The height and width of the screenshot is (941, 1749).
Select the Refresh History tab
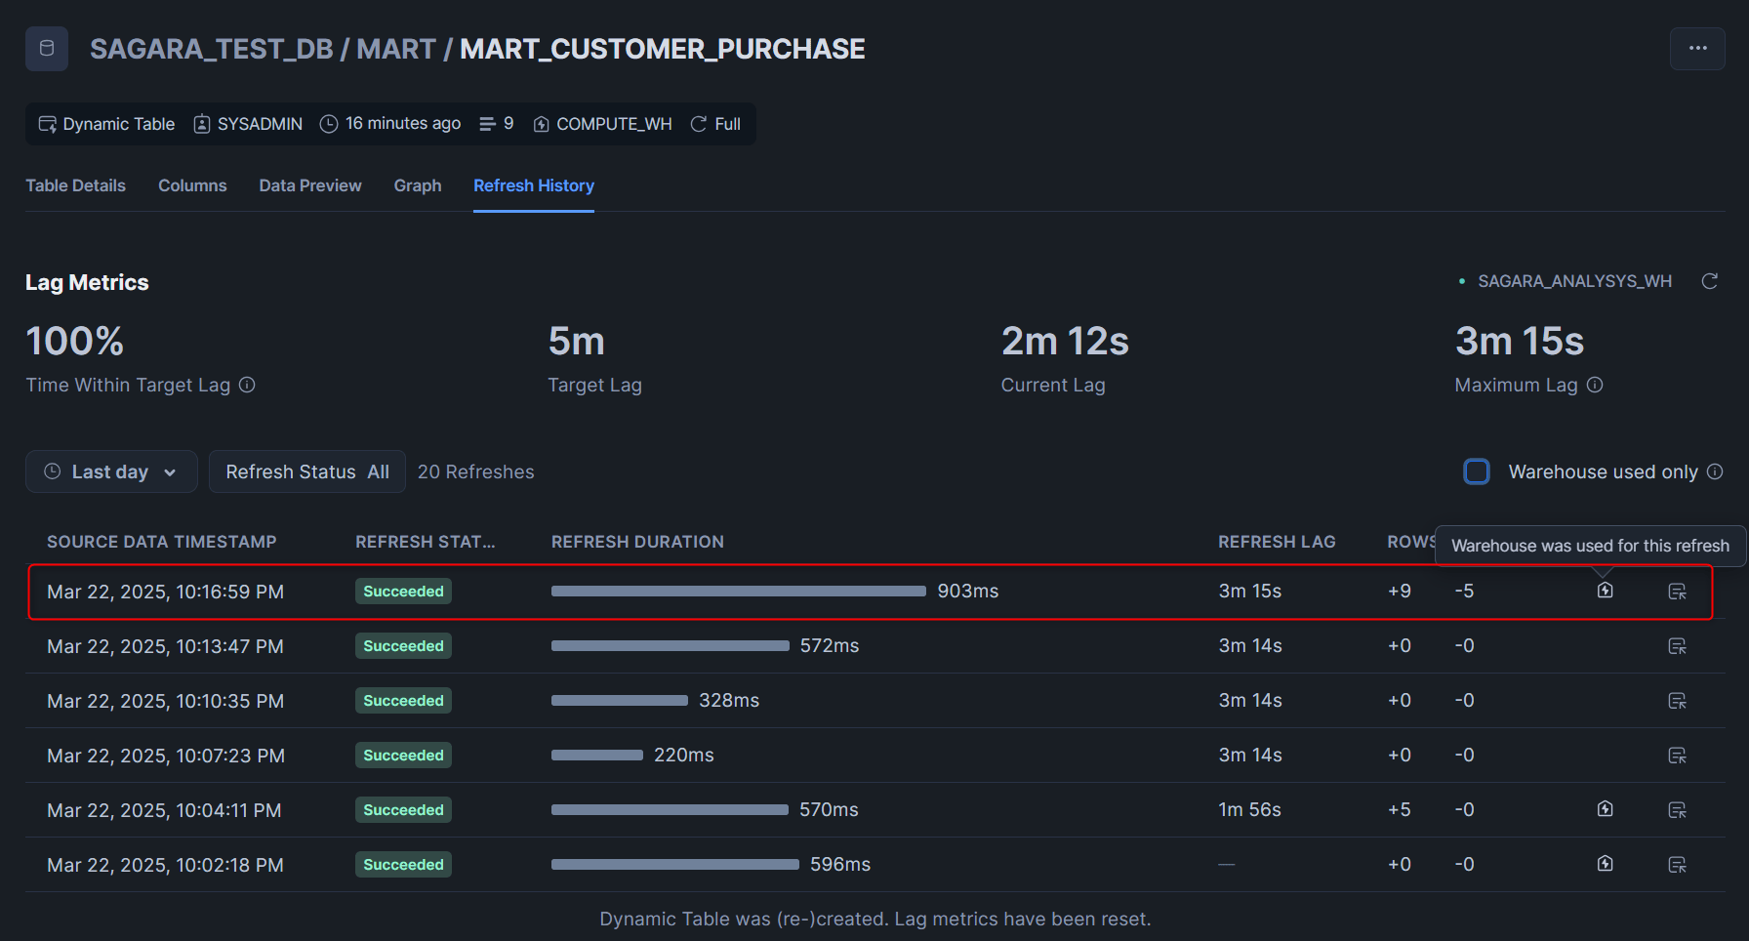coord(534,185)
